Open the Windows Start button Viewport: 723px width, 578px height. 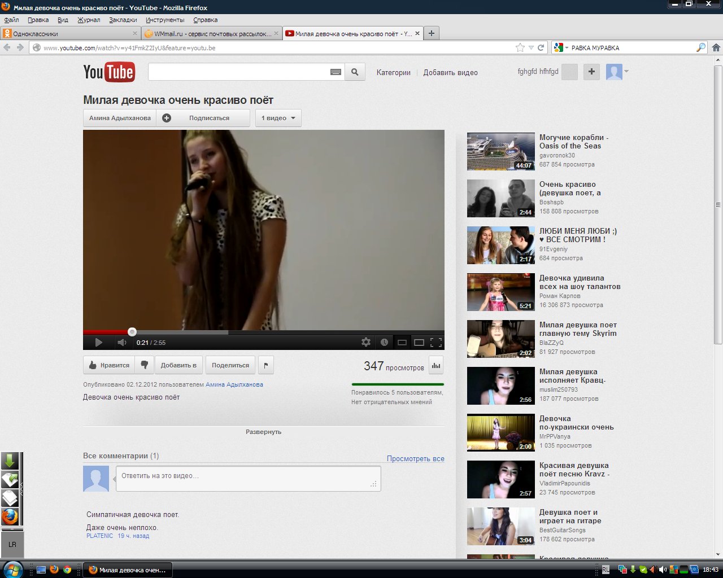click(12, 569)
